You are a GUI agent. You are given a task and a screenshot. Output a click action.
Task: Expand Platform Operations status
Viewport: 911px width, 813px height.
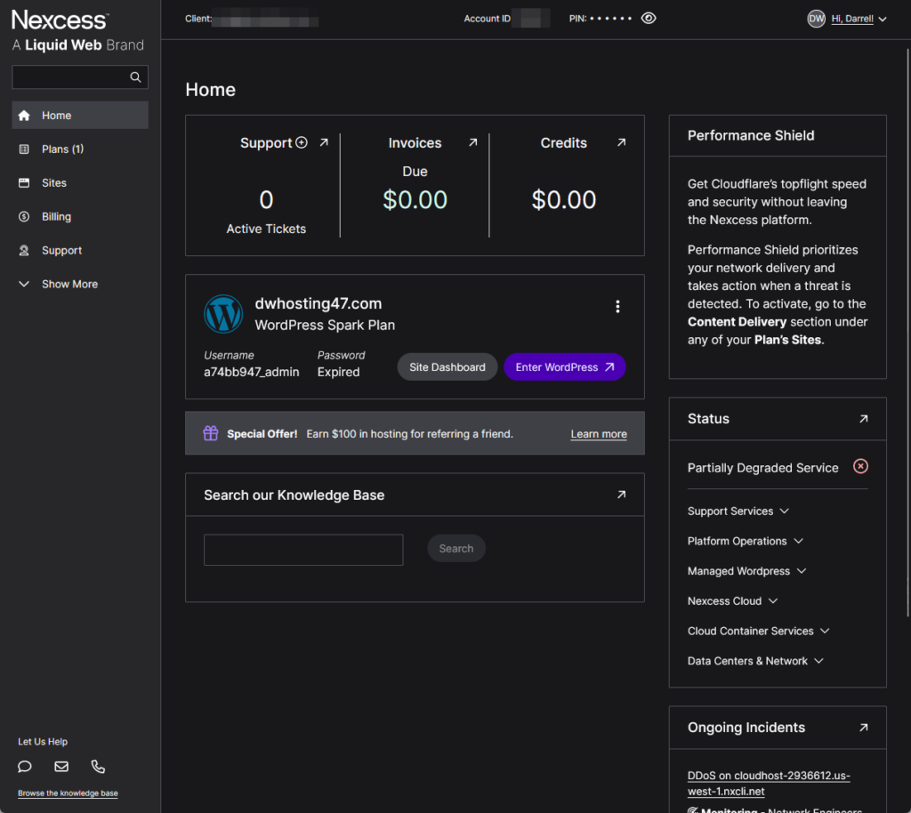(745, 541)
